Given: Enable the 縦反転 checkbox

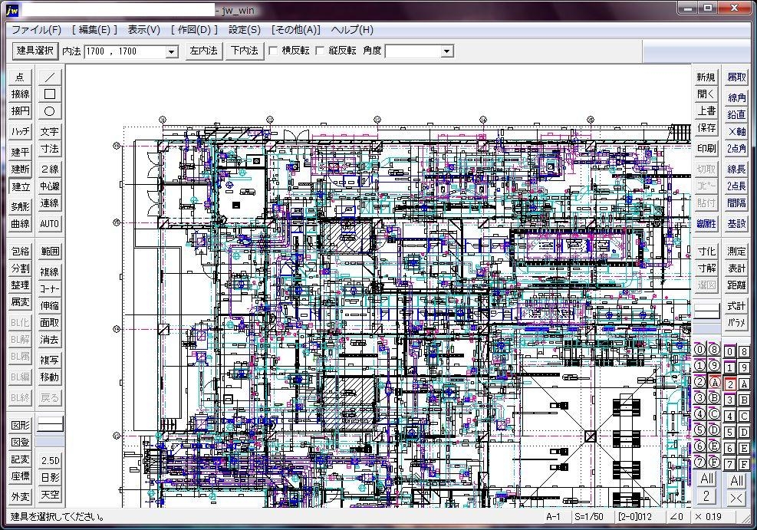Looking at the screenshot, I should (x=321, y=51).
